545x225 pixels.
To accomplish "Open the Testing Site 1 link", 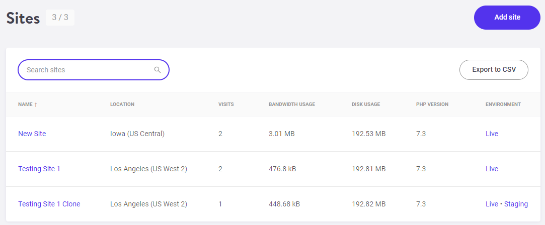I will tap(39, 169).
